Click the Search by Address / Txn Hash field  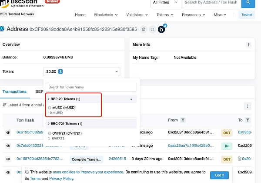pos(211,3)
